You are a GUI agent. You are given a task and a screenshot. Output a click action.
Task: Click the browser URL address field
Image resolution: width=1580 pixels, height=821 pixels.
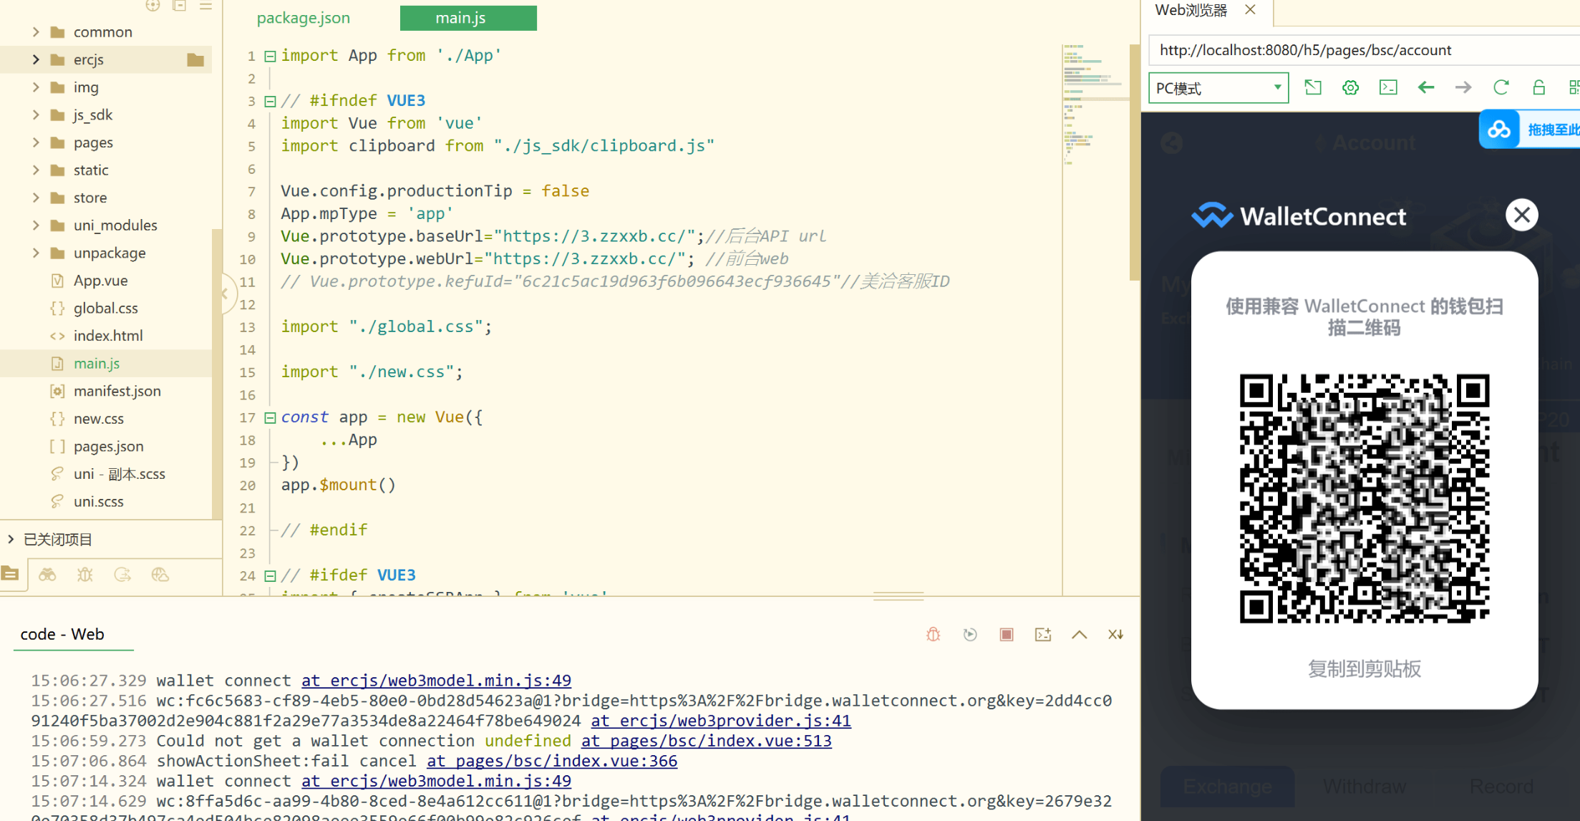1364,50
